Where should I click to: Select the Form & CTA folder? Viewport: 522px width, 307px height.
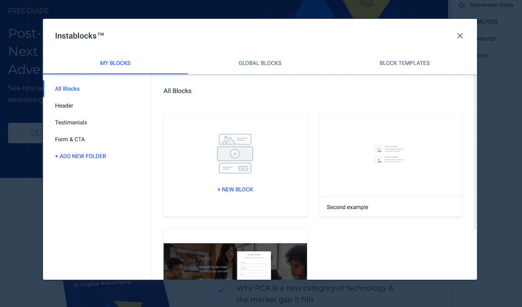70,139
